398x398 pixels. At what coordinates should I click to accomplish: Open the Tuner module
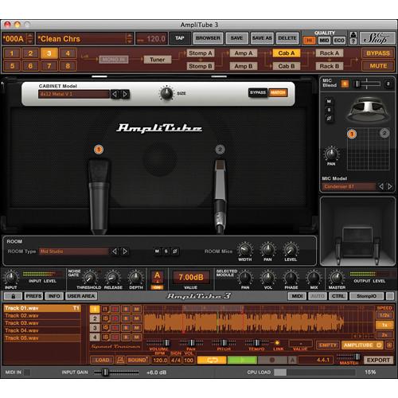(158, 60)
